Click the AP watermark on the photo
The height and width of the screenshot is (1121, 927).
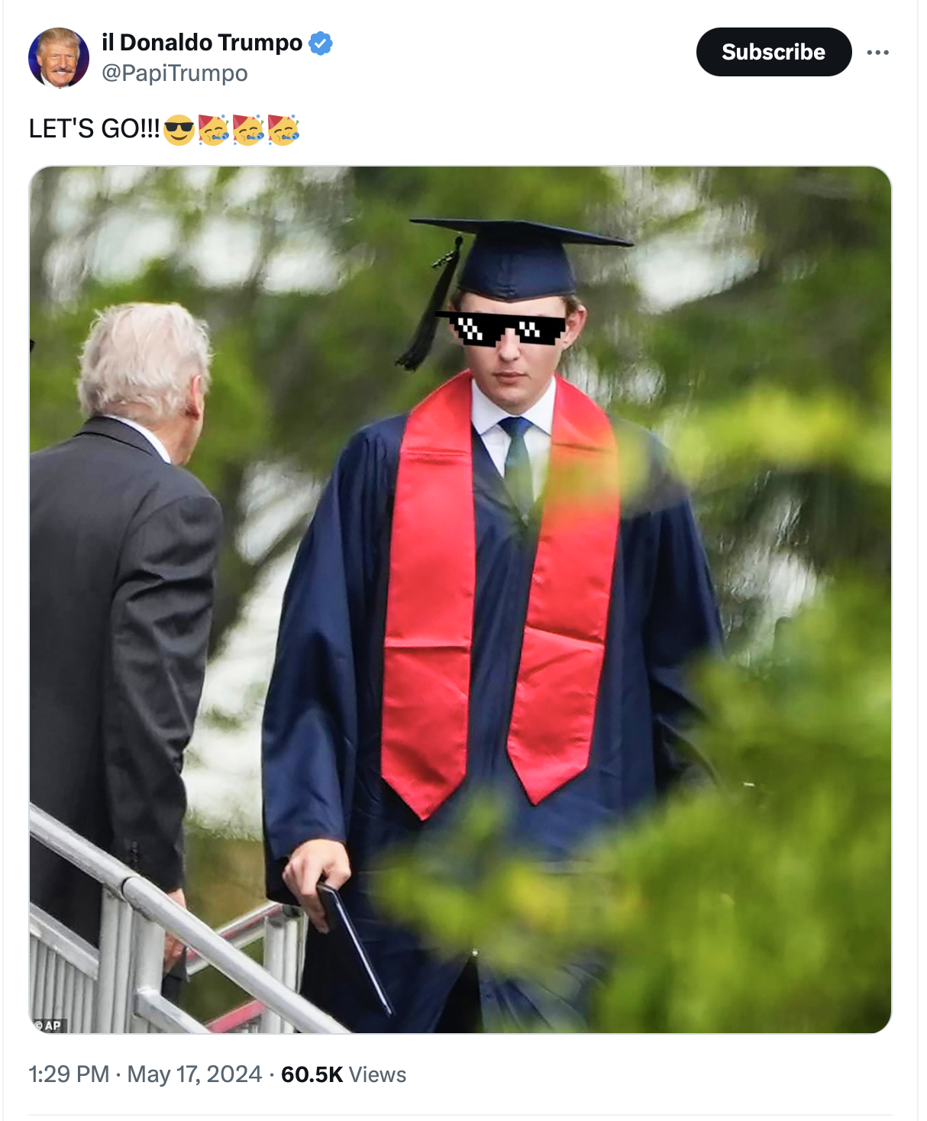tap(47, 1026)
